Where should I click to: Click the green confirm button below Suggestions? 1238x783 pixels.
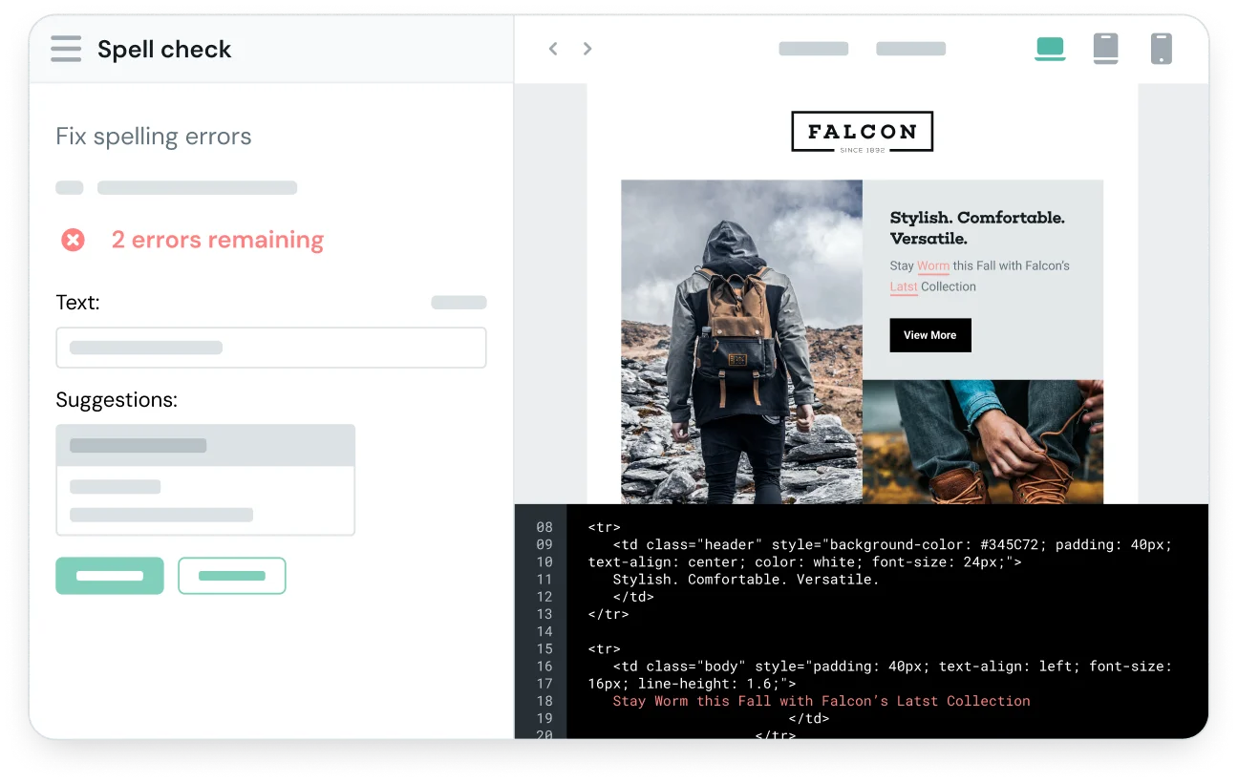109,575
